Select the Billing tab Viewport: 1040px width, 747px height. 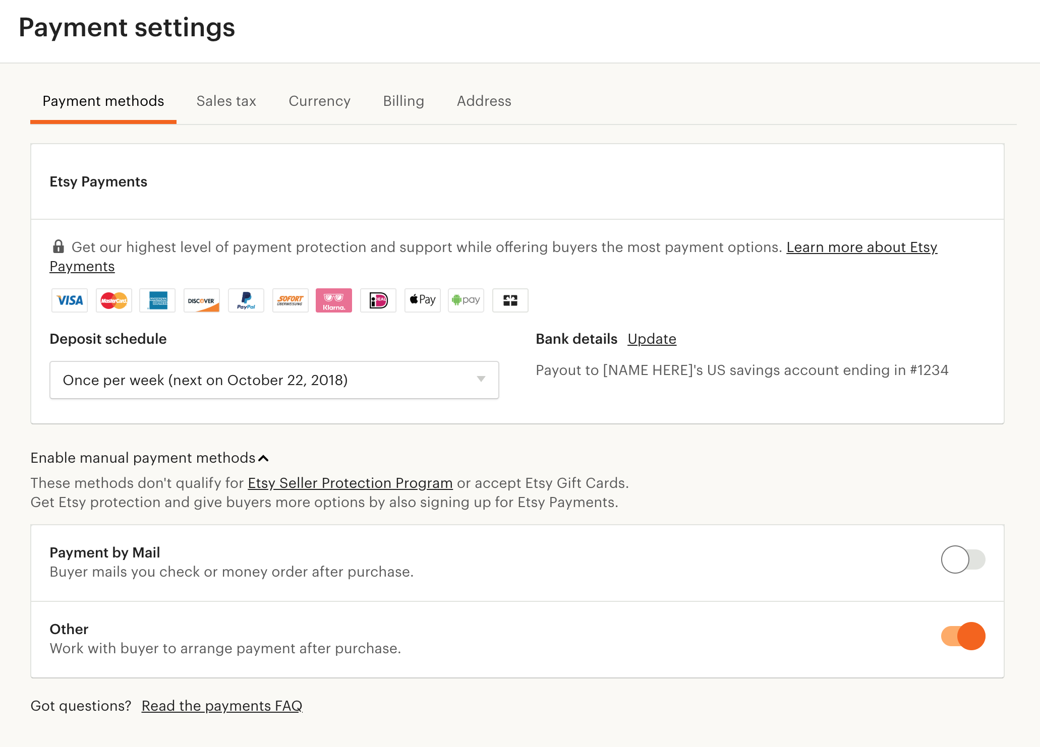click(403, 101)
